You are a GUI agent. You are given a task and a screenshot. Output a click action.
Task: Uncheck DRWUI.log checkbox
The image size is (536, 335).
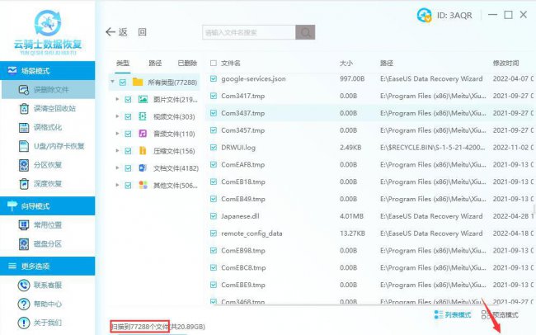(x=214, y=148)
